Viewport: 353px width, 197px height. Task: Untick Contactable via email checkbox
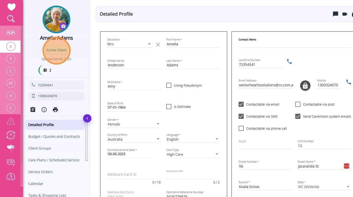pyautogui.click(x=241, y=104)
